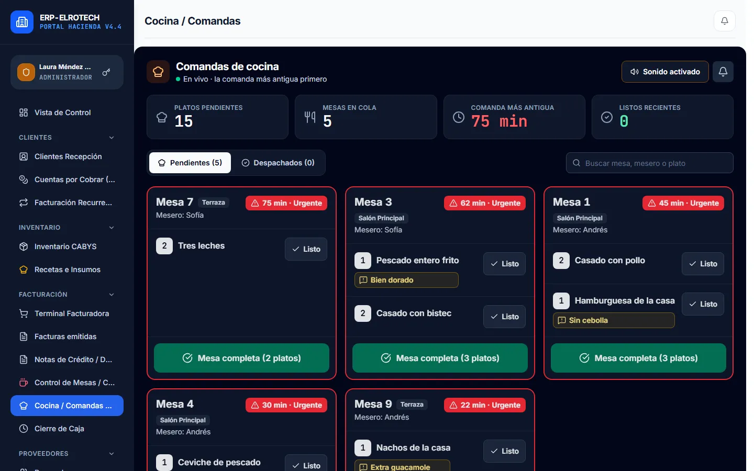
Task: Collapse the INVENTARIO sidebar section
Action: pos(112,228)
